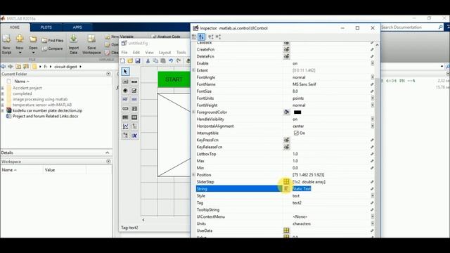Sort inspector properties alphabetically
The height and width of the screenshot is (253, 450).
click(202, 37)
